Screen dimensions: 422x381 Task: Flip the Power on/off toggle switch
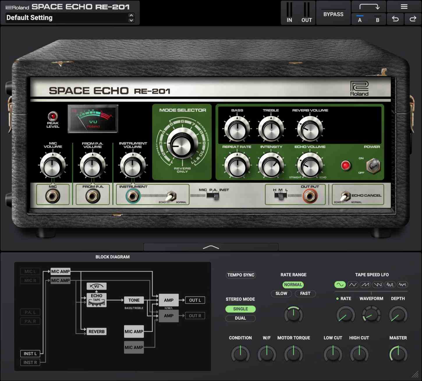[x=373, y=166]
